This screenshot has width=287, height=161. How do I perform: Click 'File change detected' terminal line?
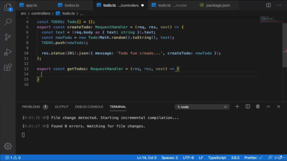click(100, 118)
